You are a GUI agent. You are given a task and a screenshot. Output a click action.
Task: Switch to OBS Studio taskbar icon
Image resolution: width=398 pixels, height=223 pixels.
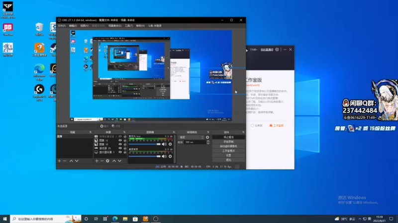click(x=156, y=219)
